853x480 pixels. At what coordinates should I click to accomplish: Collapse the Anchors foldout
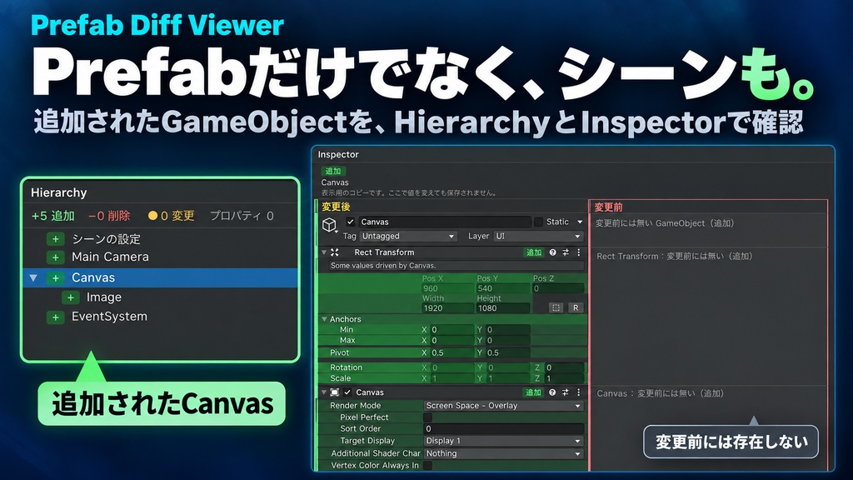(x=324, y=319)
